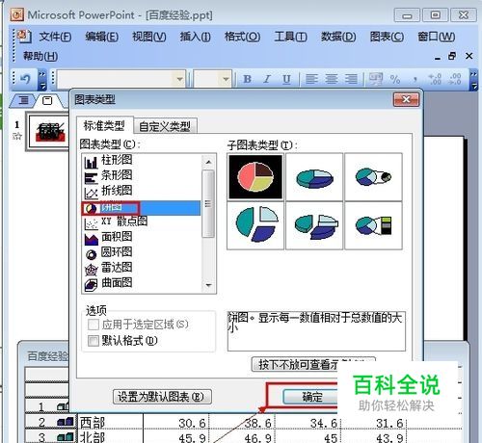Open the font size dropdown
This screenshot has height=443, width=482.
[226, 79]
